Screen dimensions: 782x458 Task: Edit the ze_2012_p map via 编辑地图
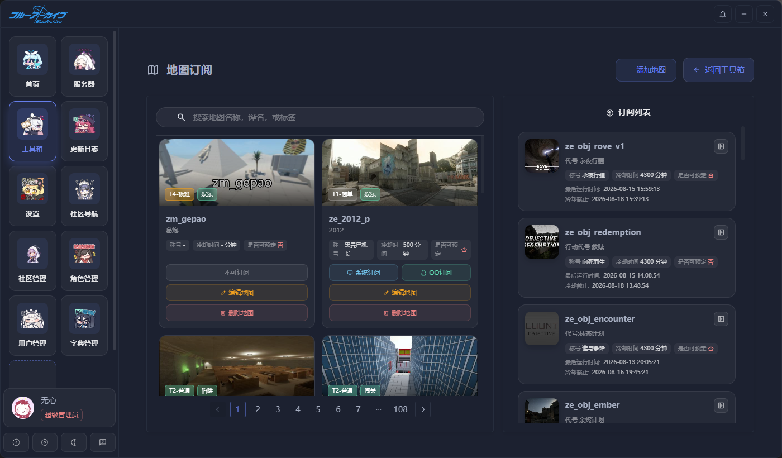tap(400, 293)
